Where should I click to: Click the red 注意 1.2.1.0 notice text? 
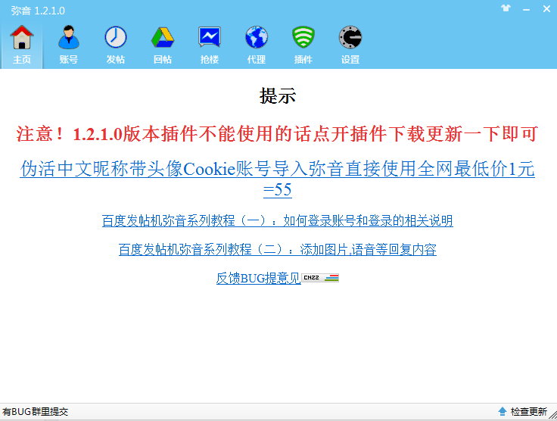tap(278, 134)
